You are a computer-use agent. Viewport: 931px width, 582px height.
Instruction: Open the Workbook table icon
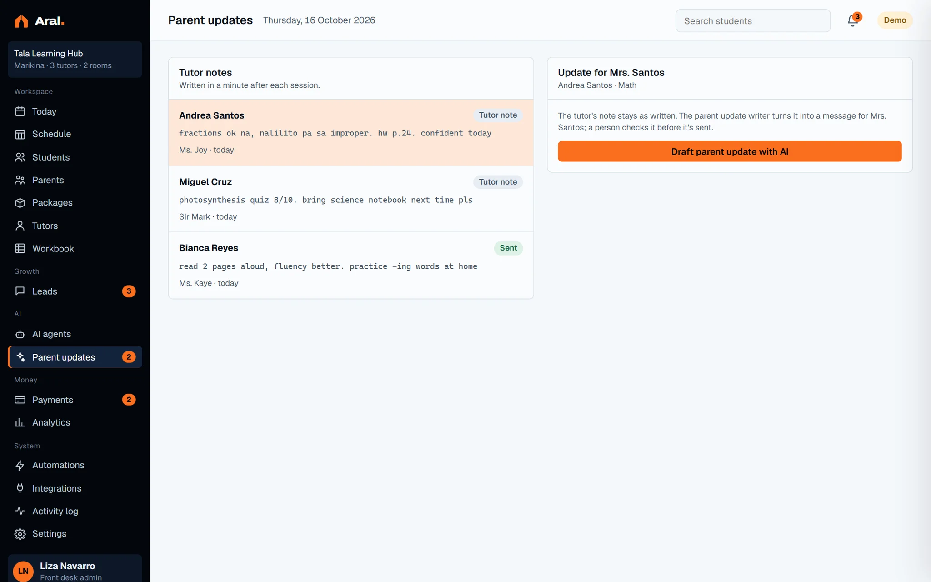click(20, 248)
